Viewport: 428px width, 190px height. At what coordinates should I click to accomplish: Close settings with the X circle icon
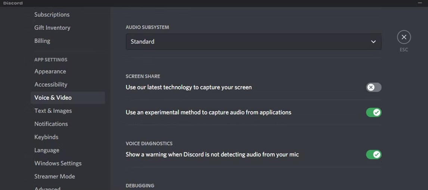click(x=404, y=37)
